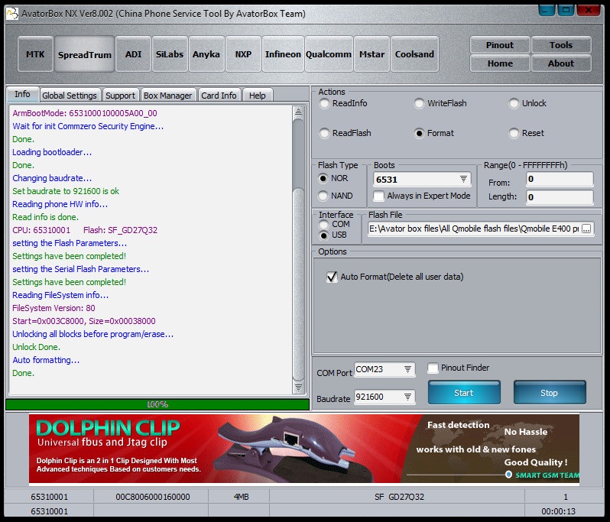Image resolution: width=610 pixels, height=522 pixels.
Task: Click 'Unlock Done.' log line
Action: click(36, 347)
